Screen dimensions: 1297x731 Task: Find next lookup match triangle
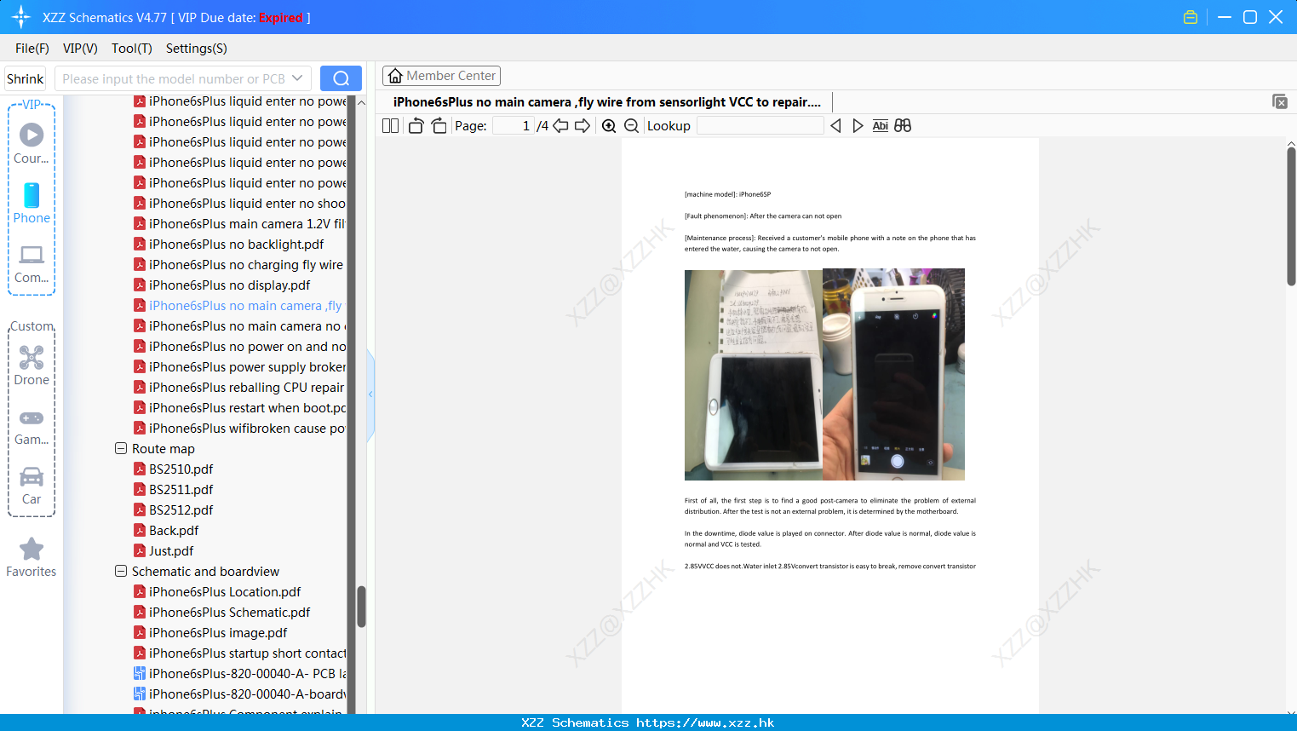click(858, 126)
